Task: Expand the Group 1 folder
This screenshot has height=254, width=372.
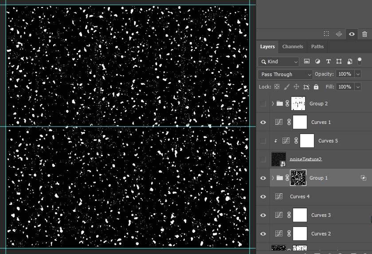Action: point(273,178)
